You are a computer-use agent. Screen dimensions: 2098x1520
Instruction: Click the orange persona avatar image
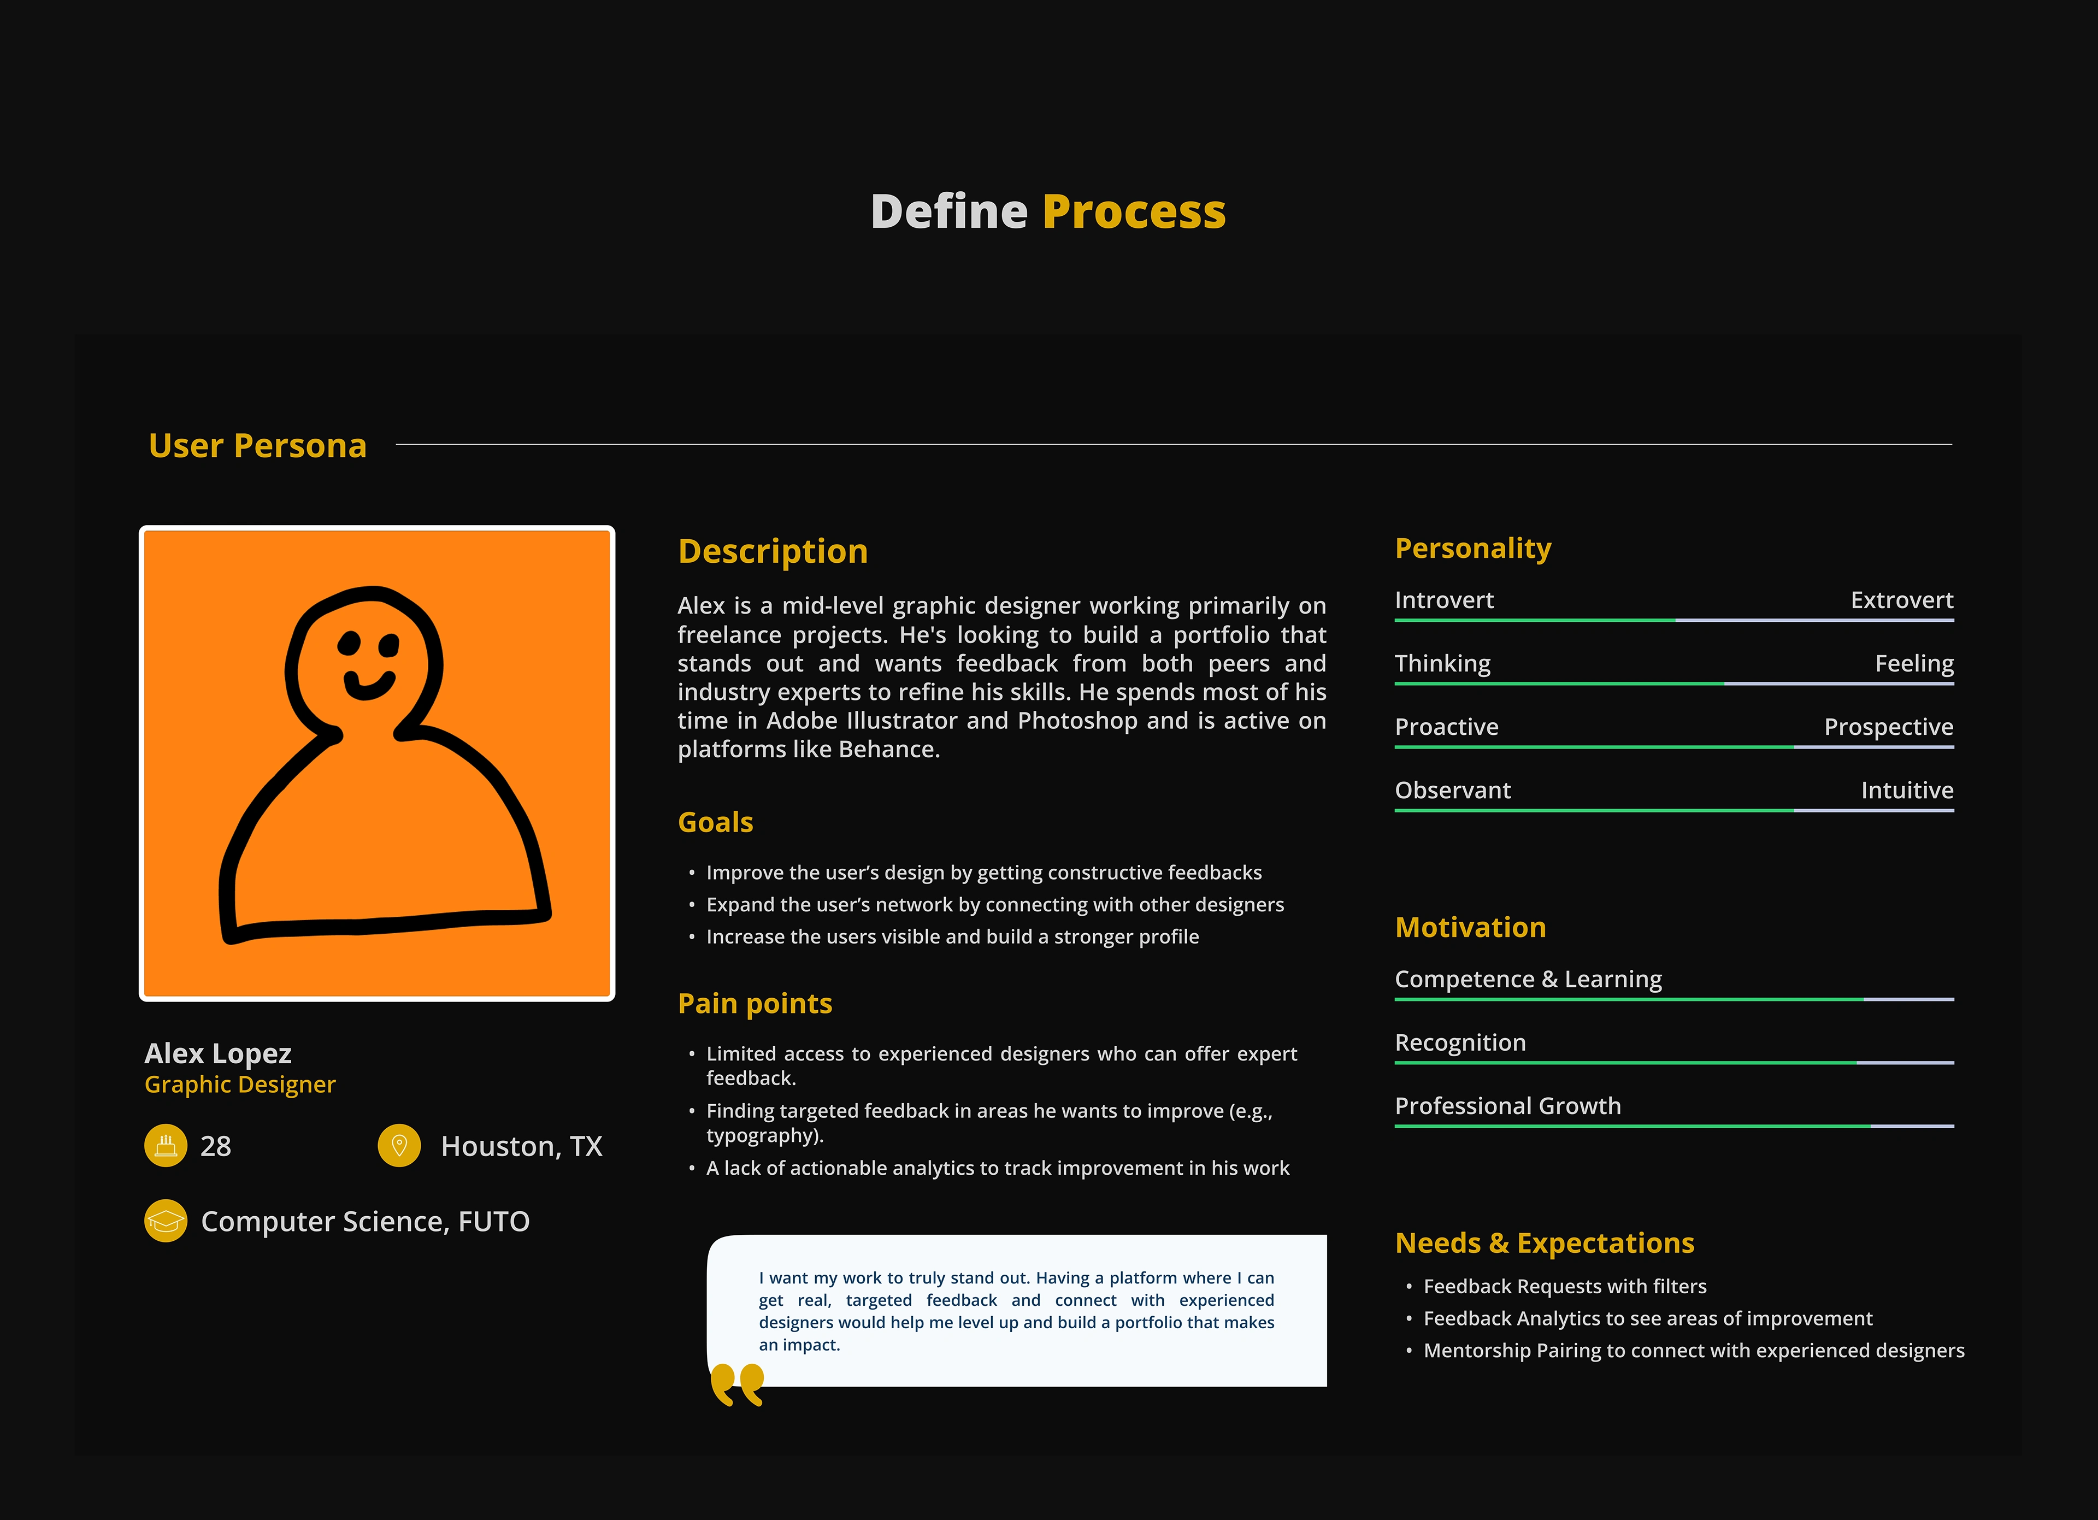tap(378, 763)
